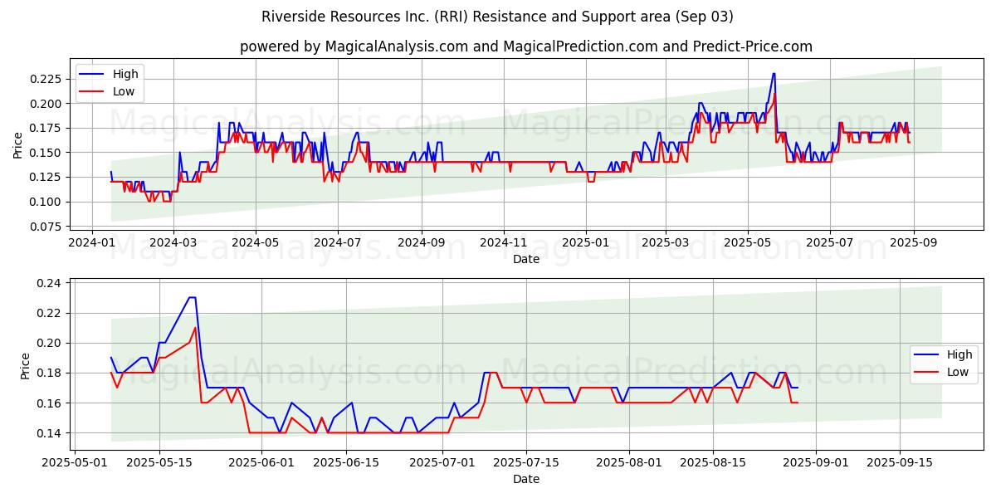
Task: Click the '2025-03' x-axis label
Action: pyautogui.click(x=665, y=242)
